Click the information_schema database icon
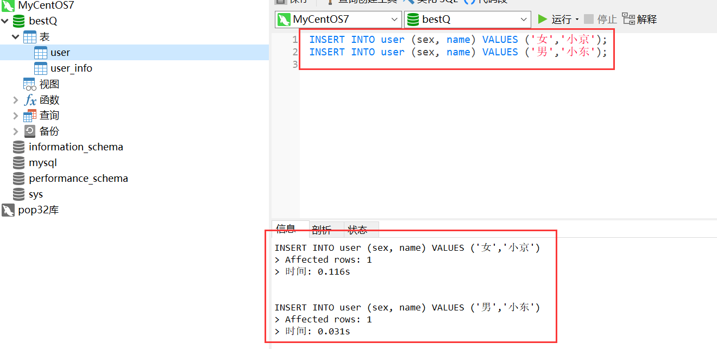The height and width of the screenshot is (349, 717). (19, 147)
